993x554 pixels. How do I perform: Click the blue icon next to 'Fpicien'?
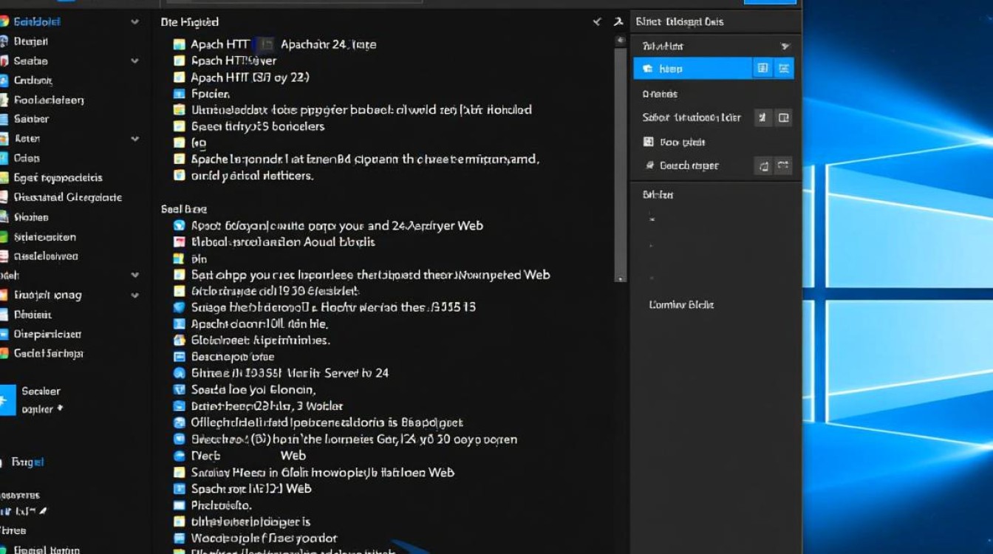[x=179, y=94]
